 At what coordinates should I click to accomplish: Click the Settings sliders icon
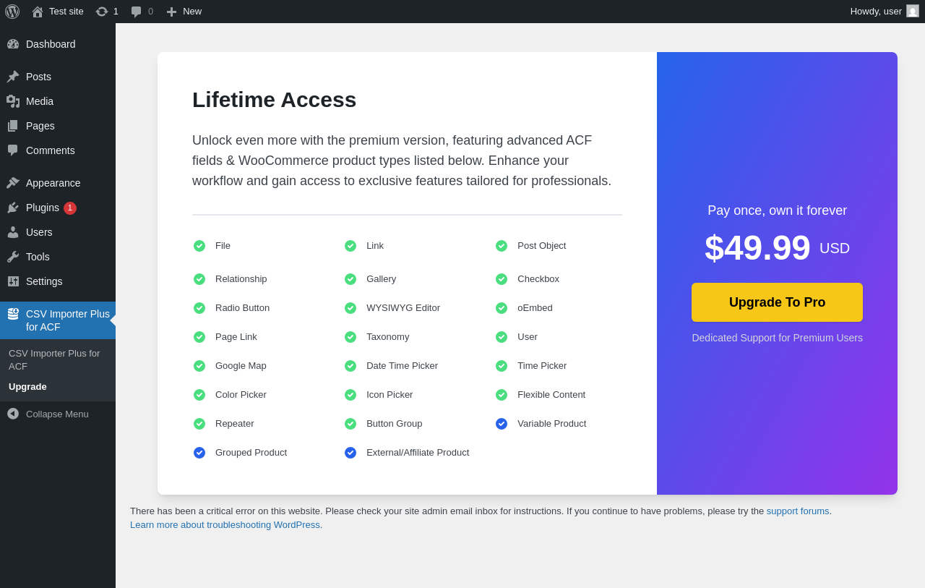(x=13, y=281)
